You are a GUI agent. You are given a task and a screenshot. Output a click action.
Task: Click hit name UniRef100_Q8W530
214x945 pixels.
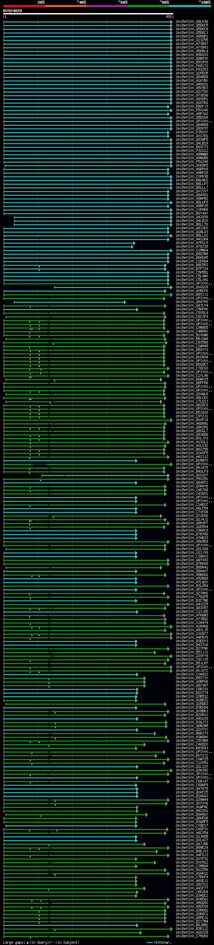[192, 59]
